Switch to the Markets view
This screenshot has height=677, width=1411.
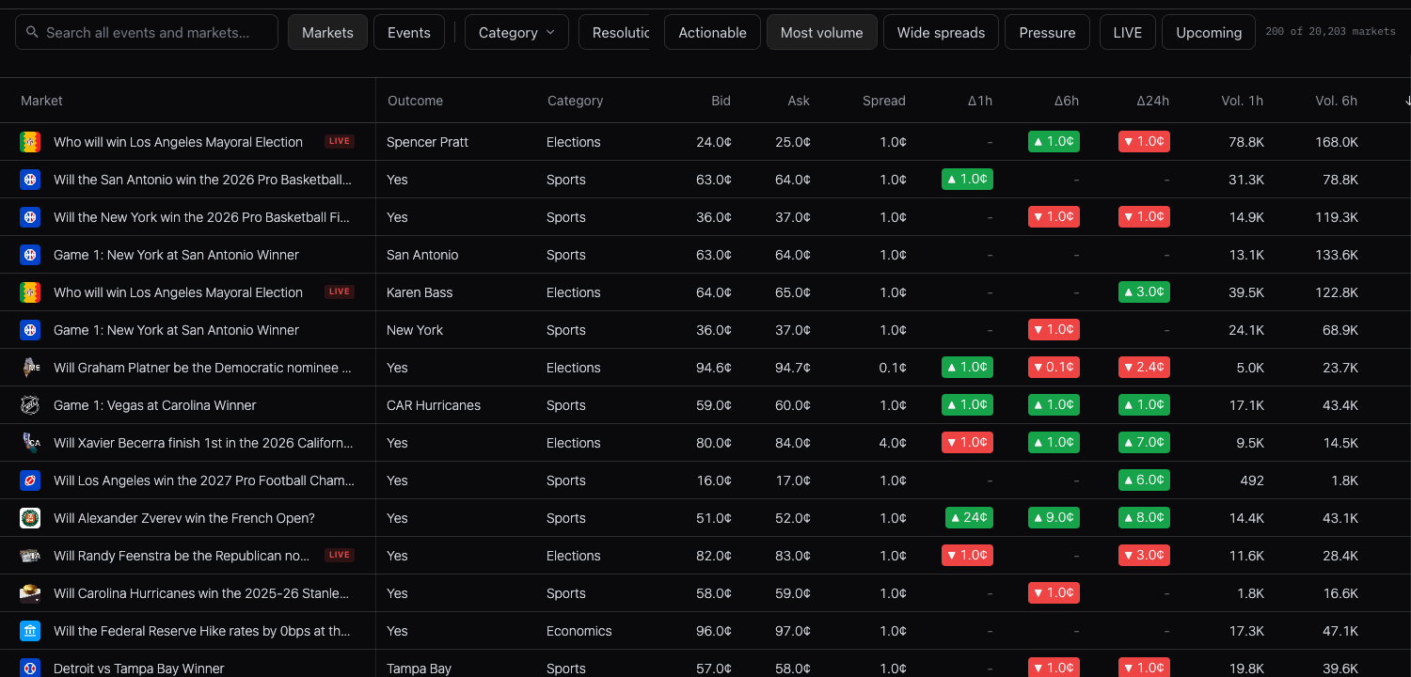click(x=327, y=32)
